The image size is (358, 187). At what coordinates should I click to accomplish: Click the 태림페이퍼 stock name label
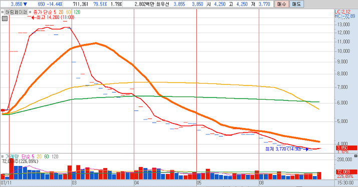click(16, 12)
